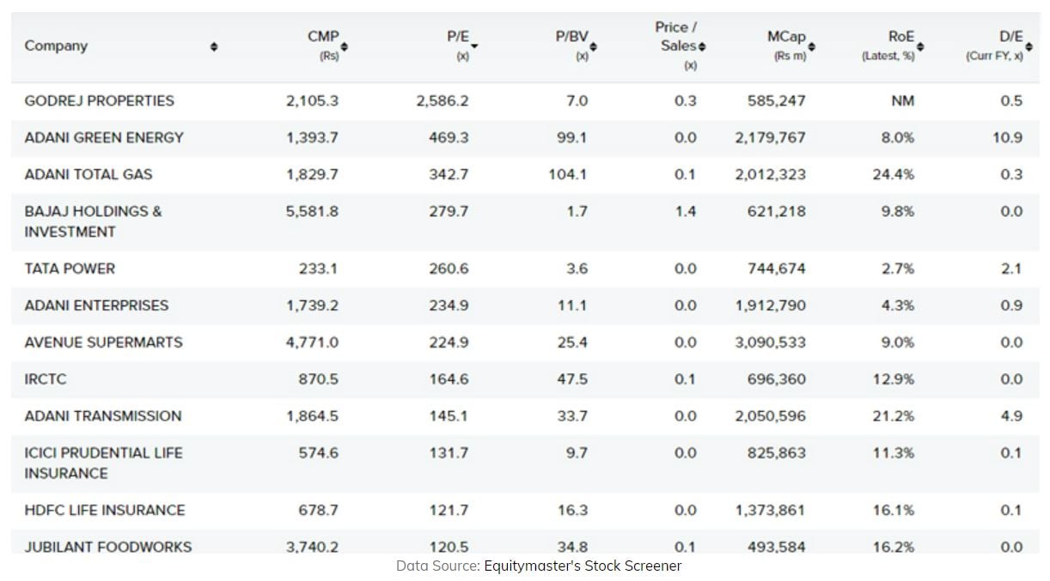
Task: Sort by D/E using the arrow icon
Action: (1029, 46)
